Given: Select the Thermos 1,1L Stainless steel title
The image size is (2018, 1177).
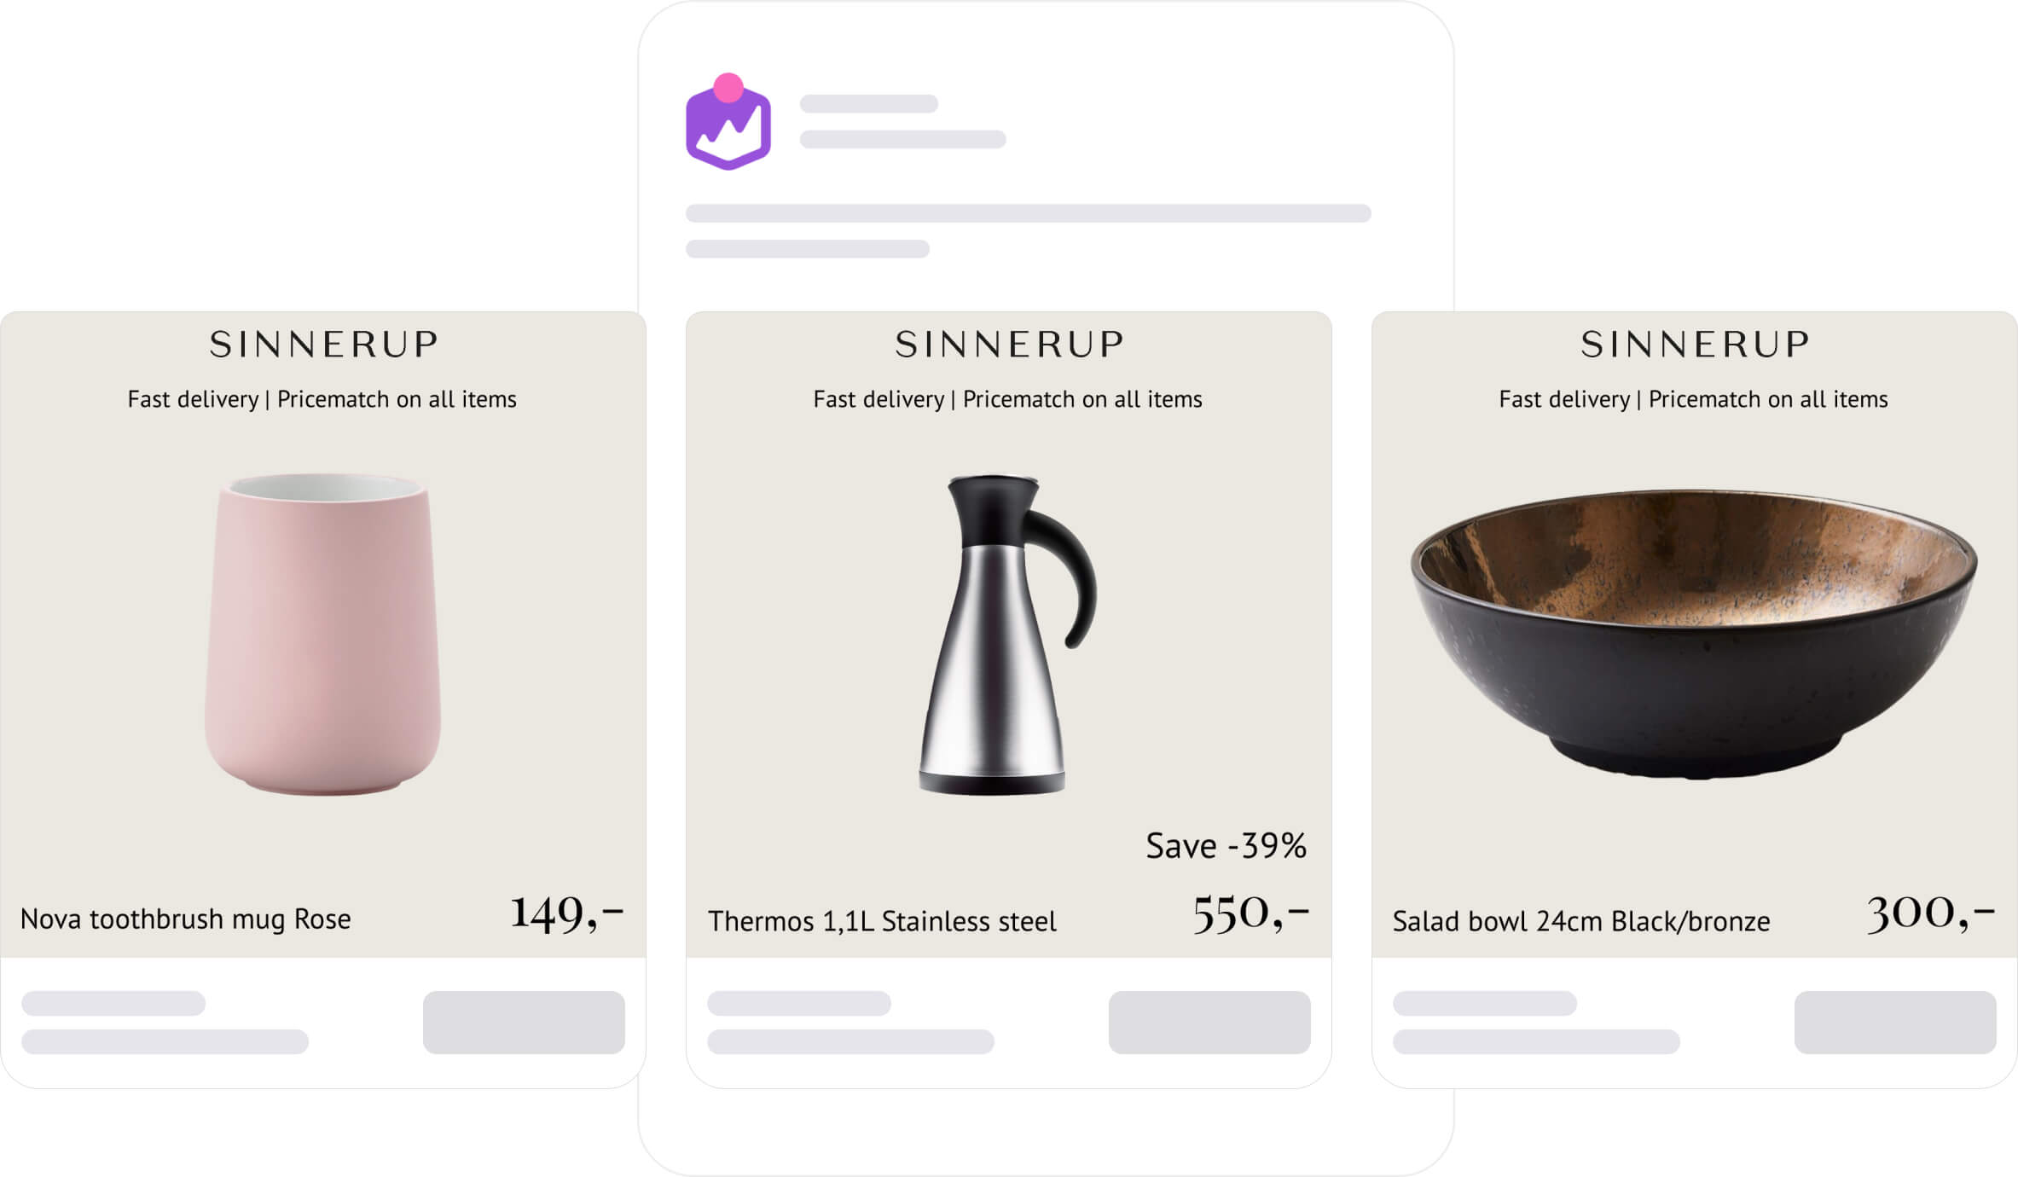Looking at the screenshot, I should [882, 921].
